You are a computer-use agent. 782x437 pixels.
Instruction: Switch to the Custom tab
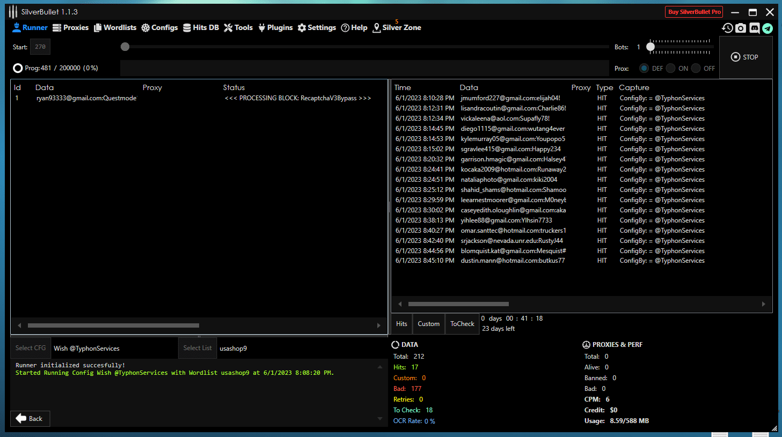coord(428,324)
